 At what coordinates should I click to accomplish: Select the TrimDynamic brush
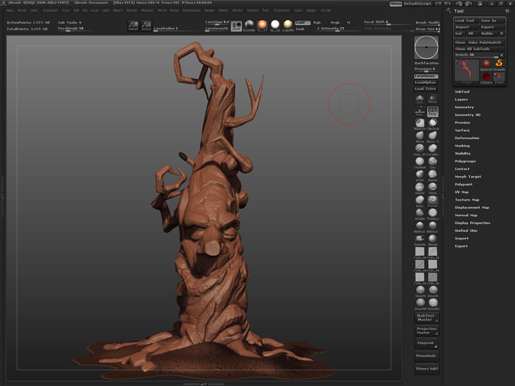click(x=433, y=214)
